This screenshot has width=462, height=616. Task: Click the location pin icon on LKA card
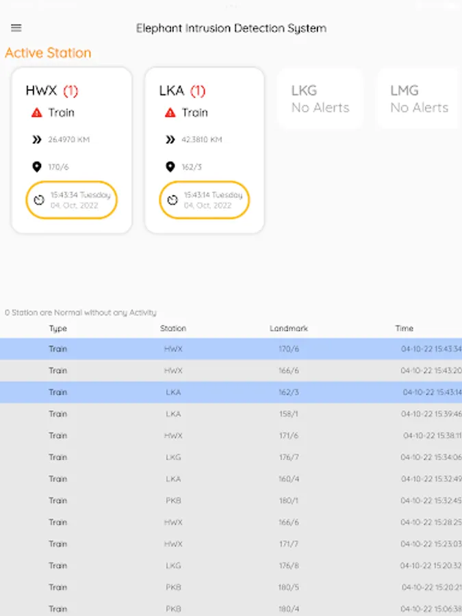(x=170, y=166)
